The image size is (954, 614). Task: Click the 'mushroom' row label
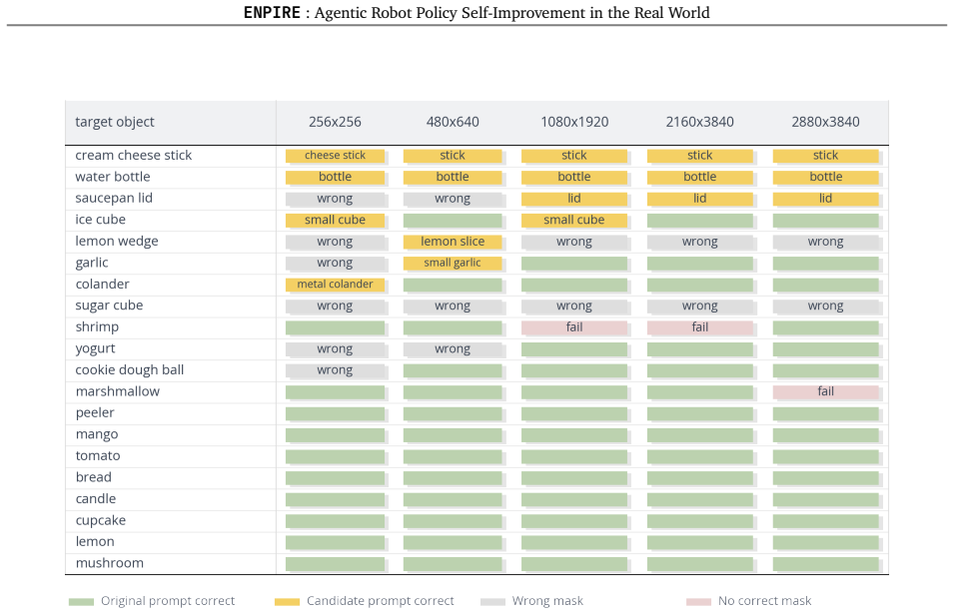[x=110, y=563]
